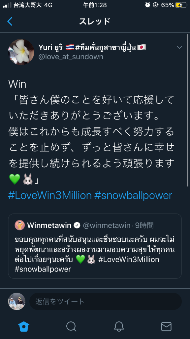Open the #LoveWin3Million hashtag in main tweet
Image resolution: width=190 pixels, height=339 pixels.
point(50,195)
